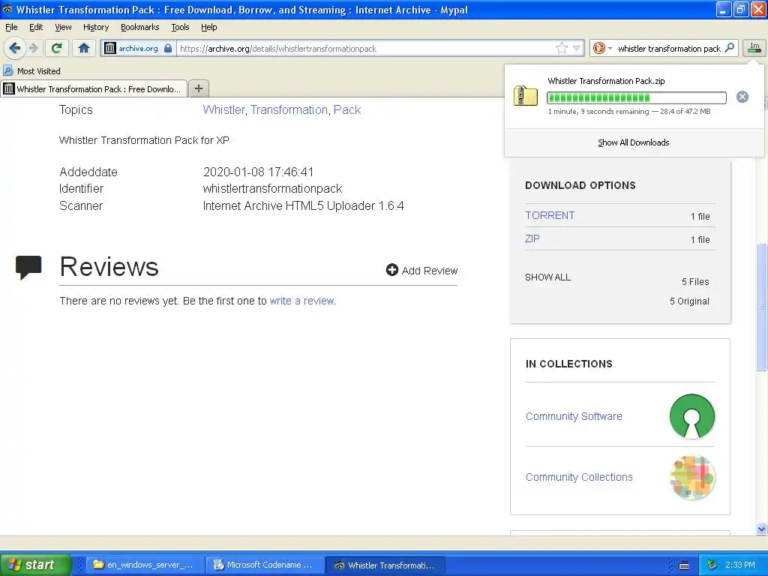Switch to Whistler Transformati... taskbar item
768x576 pixels.
[385, 565]
